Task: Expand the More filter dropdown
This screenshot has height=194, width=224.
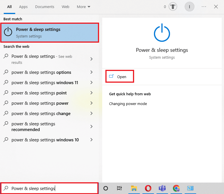Action: pyautogui.click(x=84, y=7)
